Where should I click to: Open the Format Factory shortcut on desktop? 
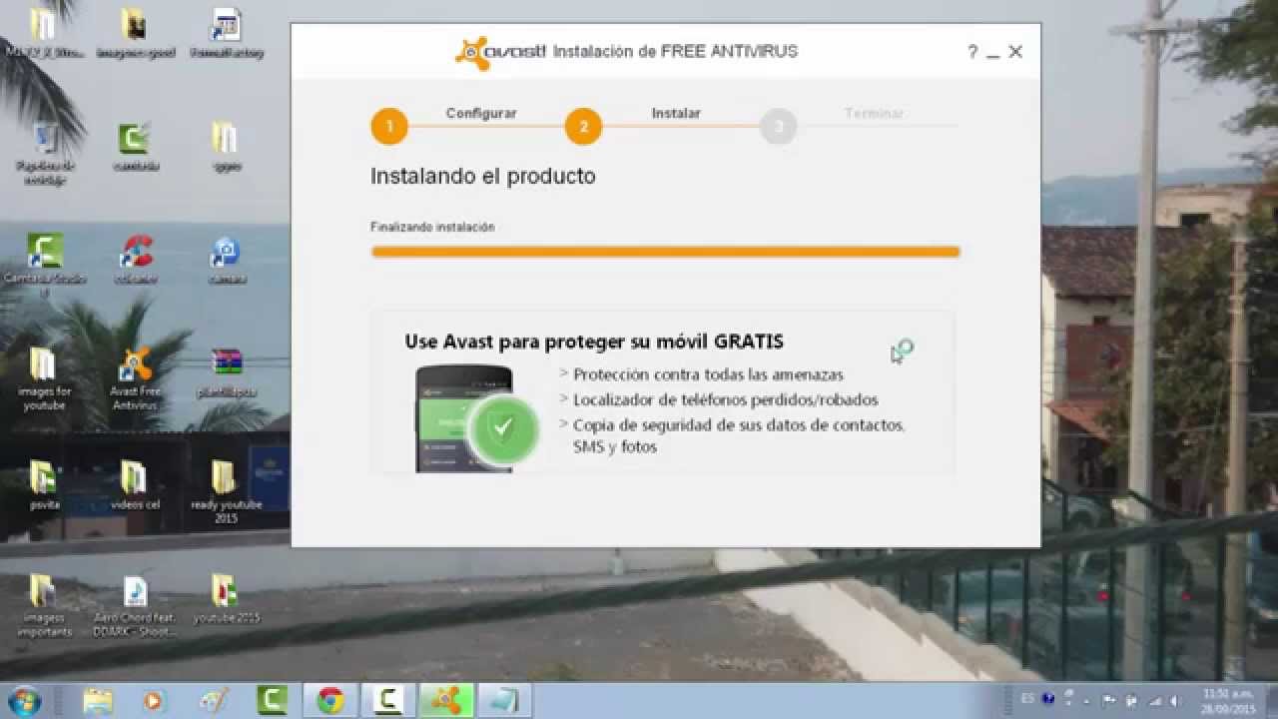[227, 34]
